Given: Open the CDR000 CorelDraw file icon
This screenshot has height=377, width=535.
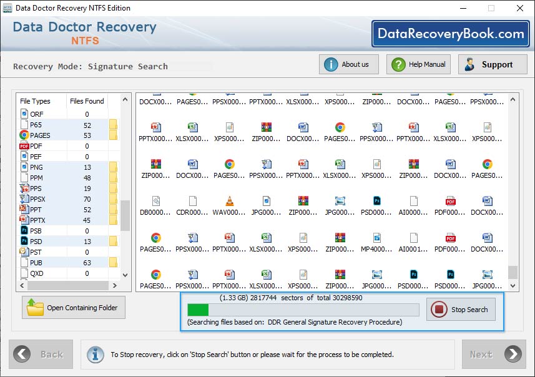Looking at the screenshot, I should point(193,201).
